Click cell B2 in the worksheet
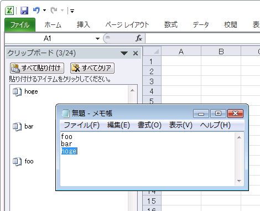This screenshot has height=211, width=260. [x=221, y=71]
